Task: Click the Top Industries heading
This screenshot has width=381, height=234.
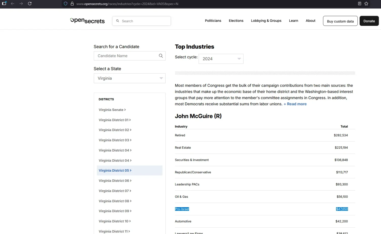Action: (195, 47)
